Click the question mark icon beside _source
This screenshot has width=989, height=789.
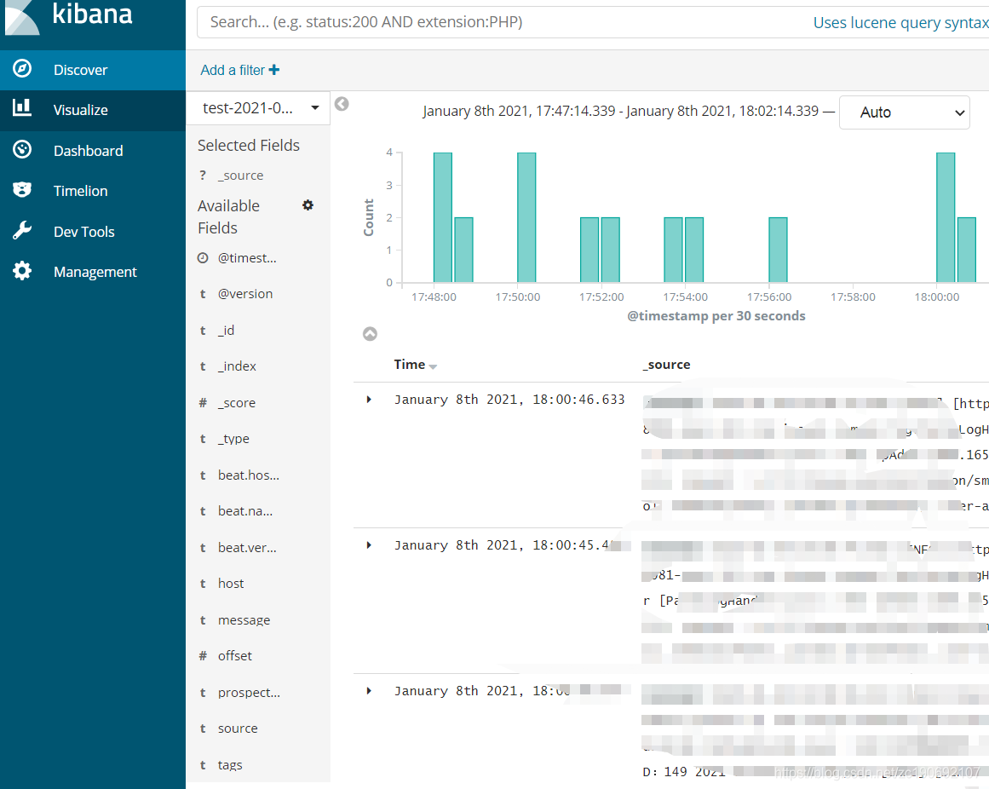pyautogui.click(x=203, y=176)
